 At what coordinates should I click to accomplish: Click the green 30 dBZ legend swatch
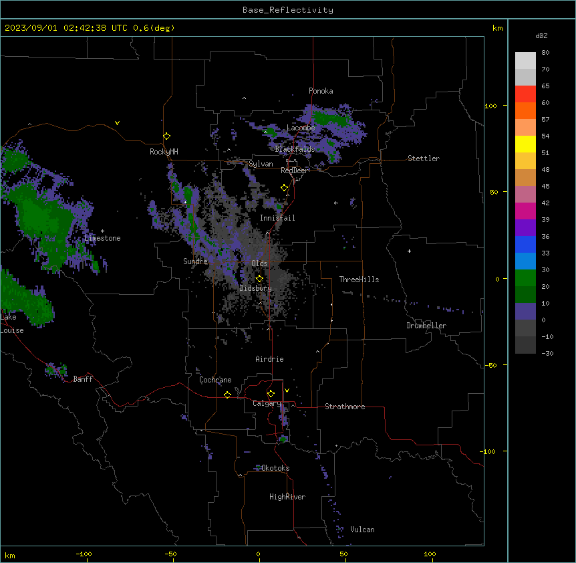(x=525, y=278)
